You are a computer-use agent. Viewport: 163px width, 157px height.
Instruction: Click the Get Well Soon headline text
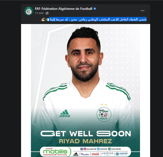pos(86,134)
